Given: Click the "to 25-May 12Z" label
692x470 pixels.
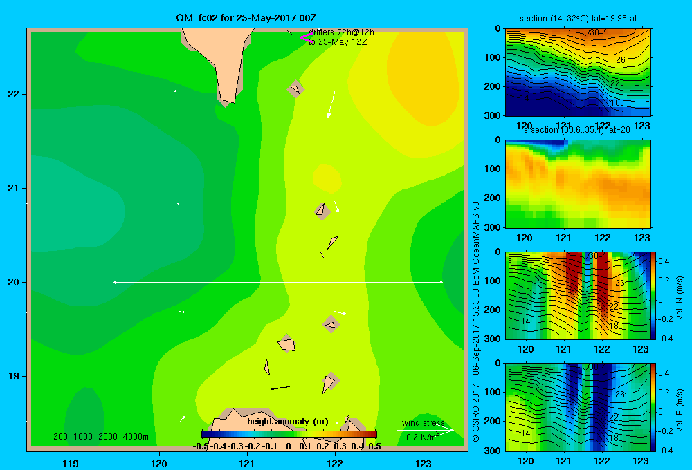Looking at the screenshot, I should click(338, 42).
